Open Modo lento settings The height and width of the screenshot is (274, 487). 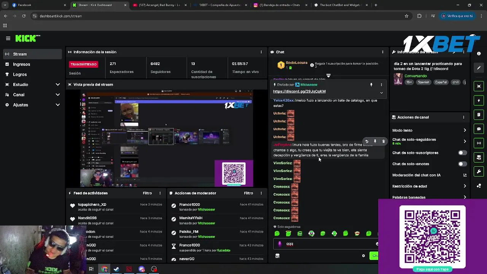(429, 131)
